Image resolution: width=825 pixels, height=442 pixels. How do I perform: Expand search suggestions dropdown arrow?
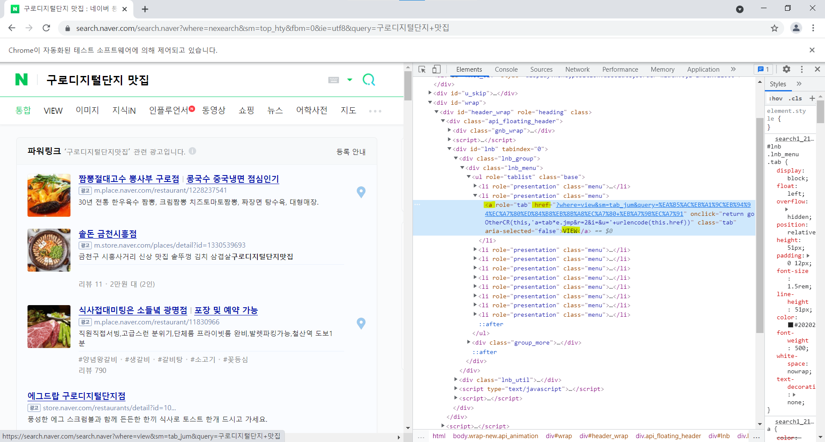pyautogui.click(x=350, y=80)
